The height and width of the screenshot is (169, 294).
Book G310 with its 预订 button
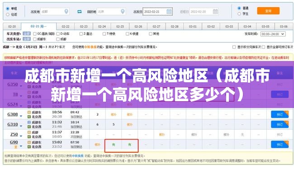(x=280, y=125)
